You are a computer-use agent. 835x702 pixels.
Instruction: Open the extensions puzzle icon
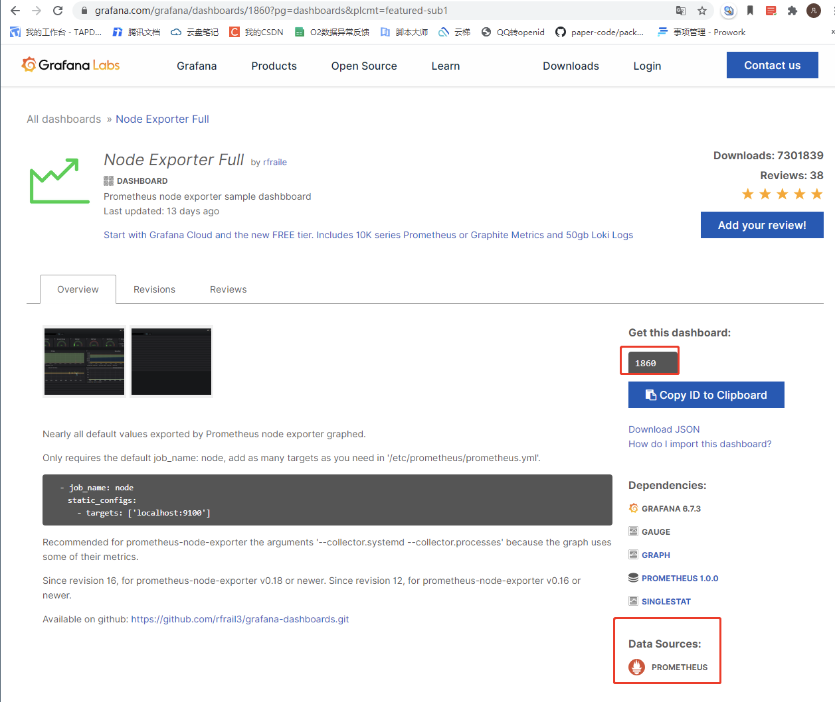coord(792,11)
